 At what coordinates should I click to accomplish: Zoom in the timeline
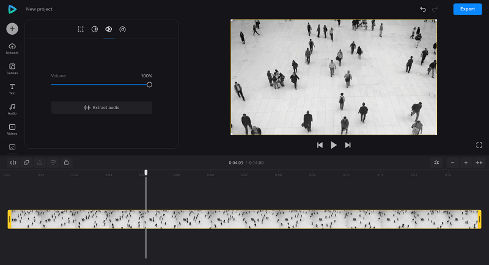pyautogui.click(x=466, y=163)
